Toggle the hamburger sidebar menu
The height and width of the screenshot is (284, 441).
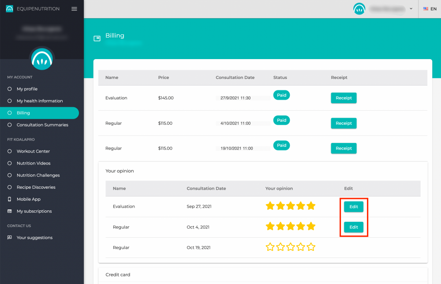point(74,9)
